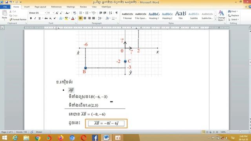The image size is (251, 141).
Task: Apply the No Spacing style
Action: click(140, 16)
